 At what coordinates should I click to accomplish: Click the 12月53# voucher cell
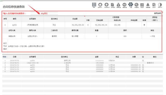(x=112, y=71)
